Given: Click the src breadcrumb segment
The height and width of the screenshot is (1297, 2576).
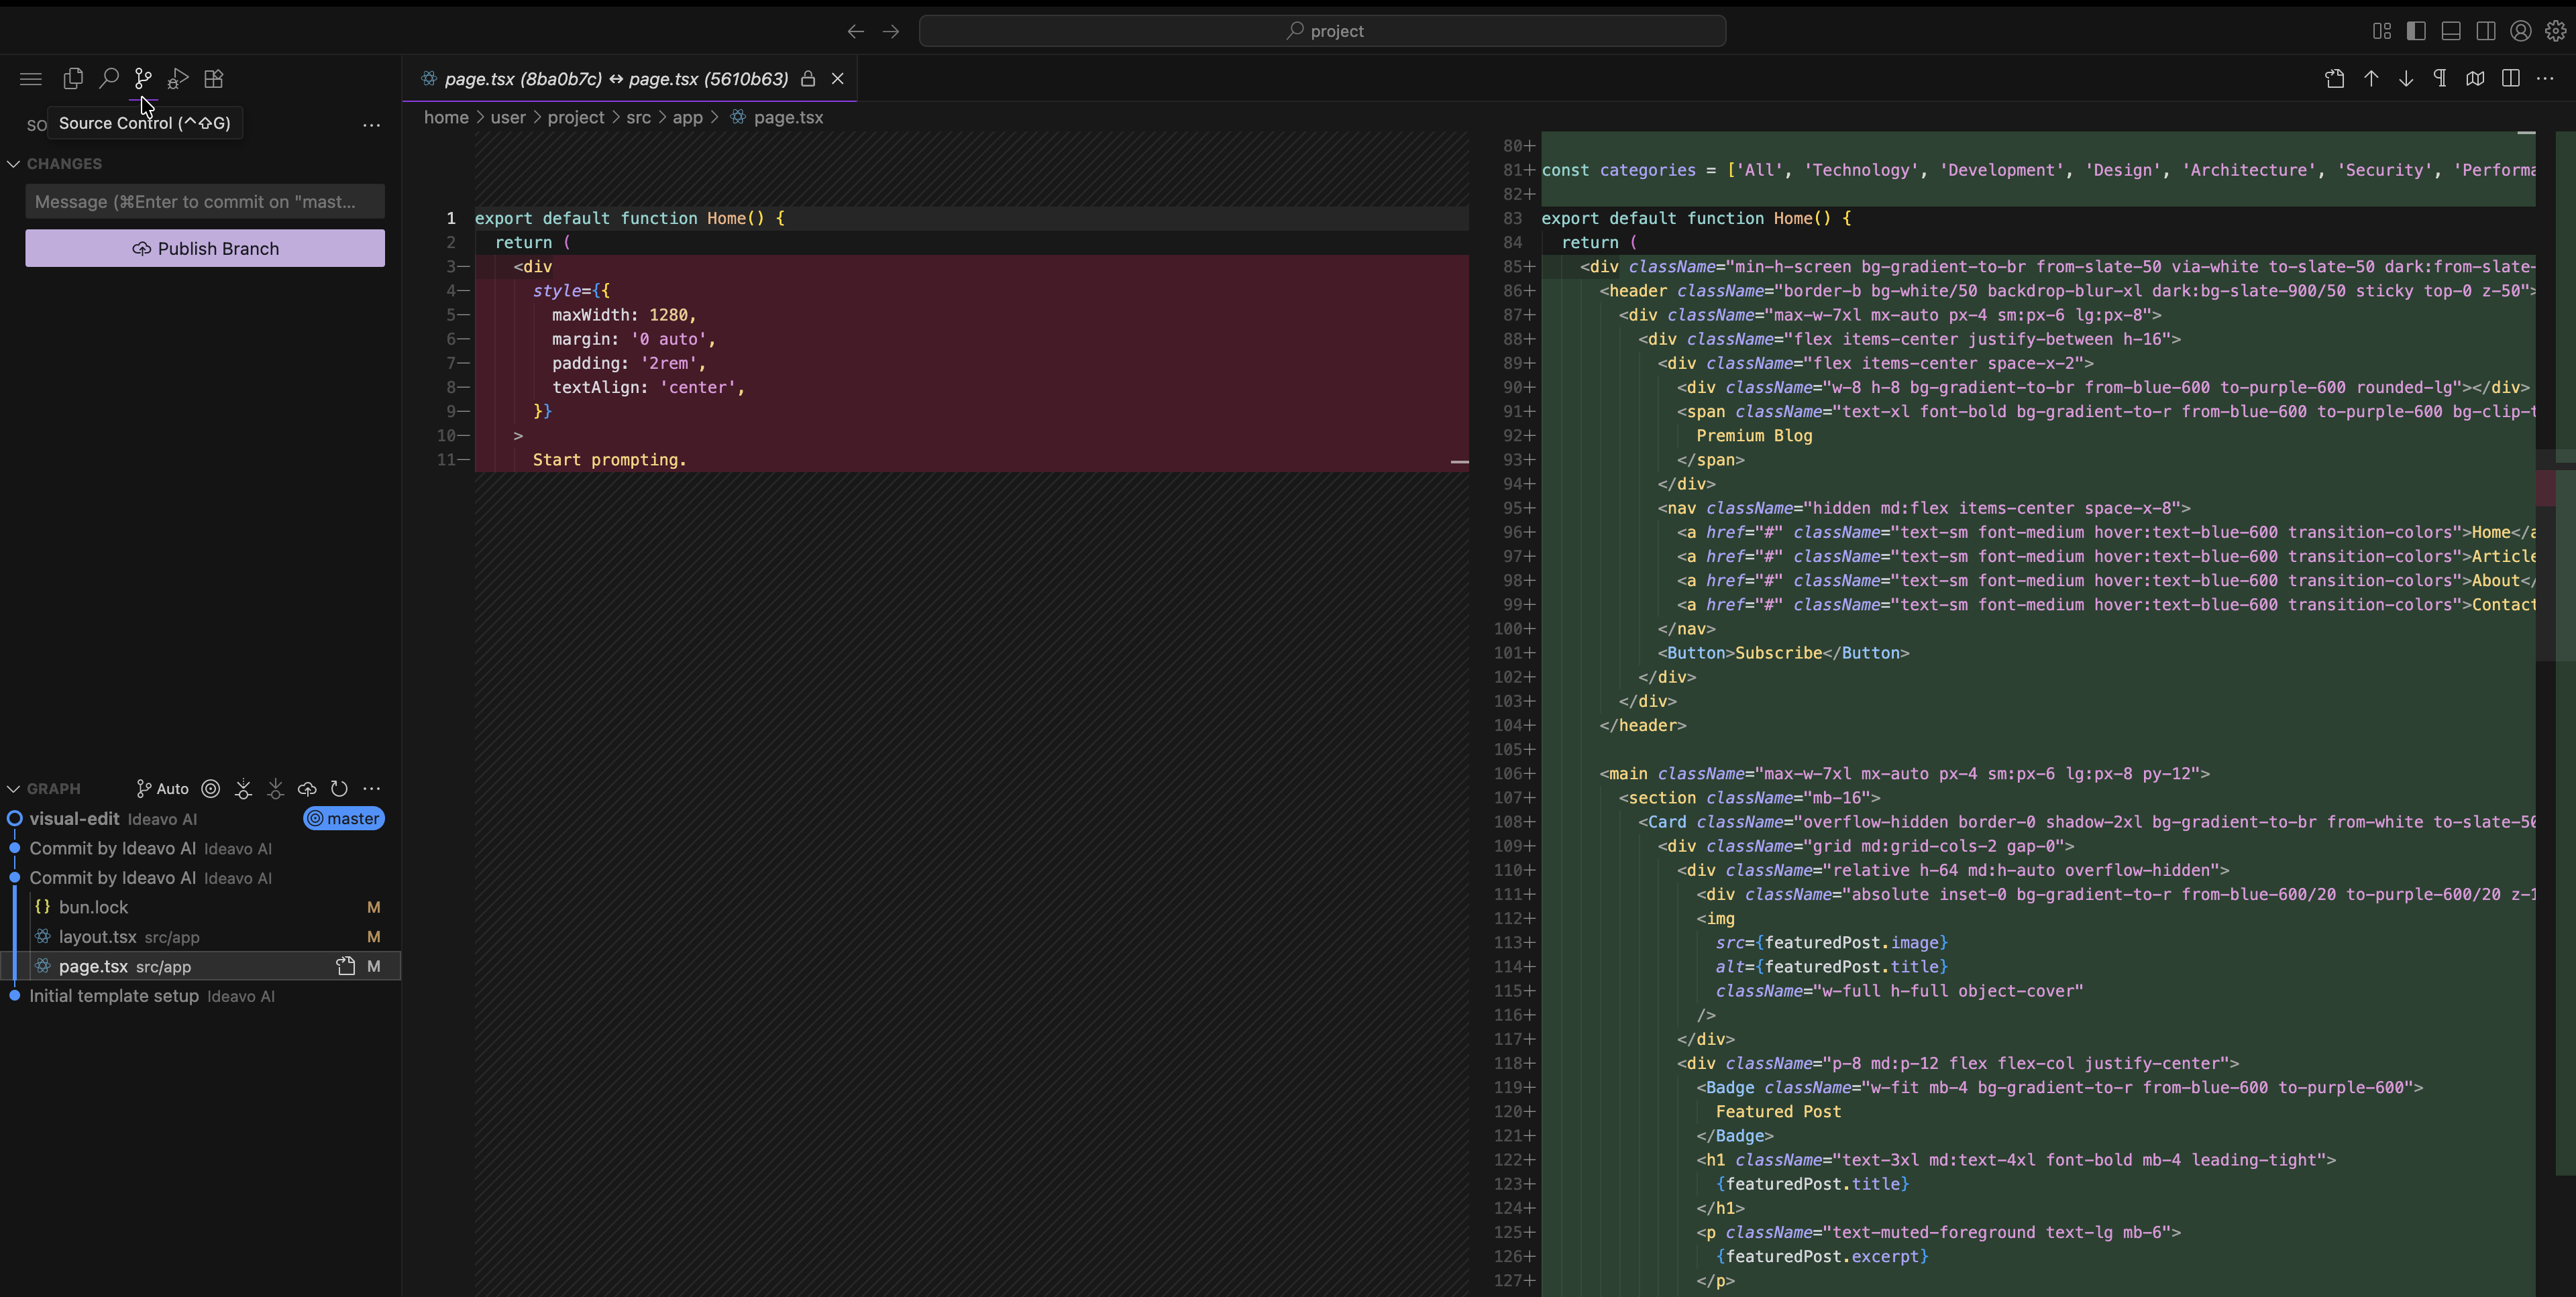Looking at the screenshot, I should coord(638,117).
